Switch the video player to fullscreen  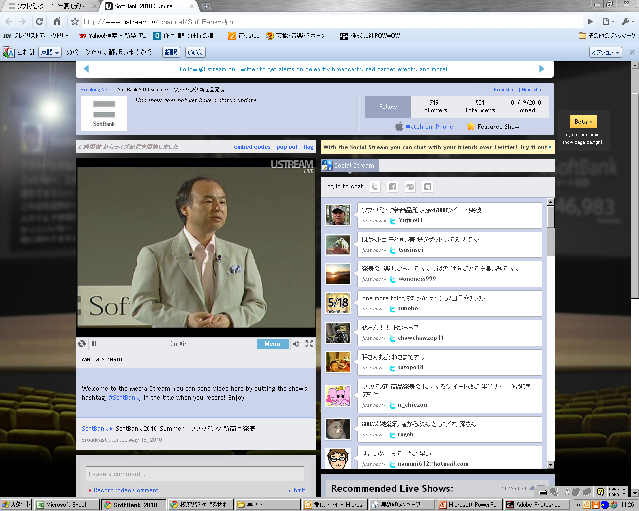pos(309,344)
